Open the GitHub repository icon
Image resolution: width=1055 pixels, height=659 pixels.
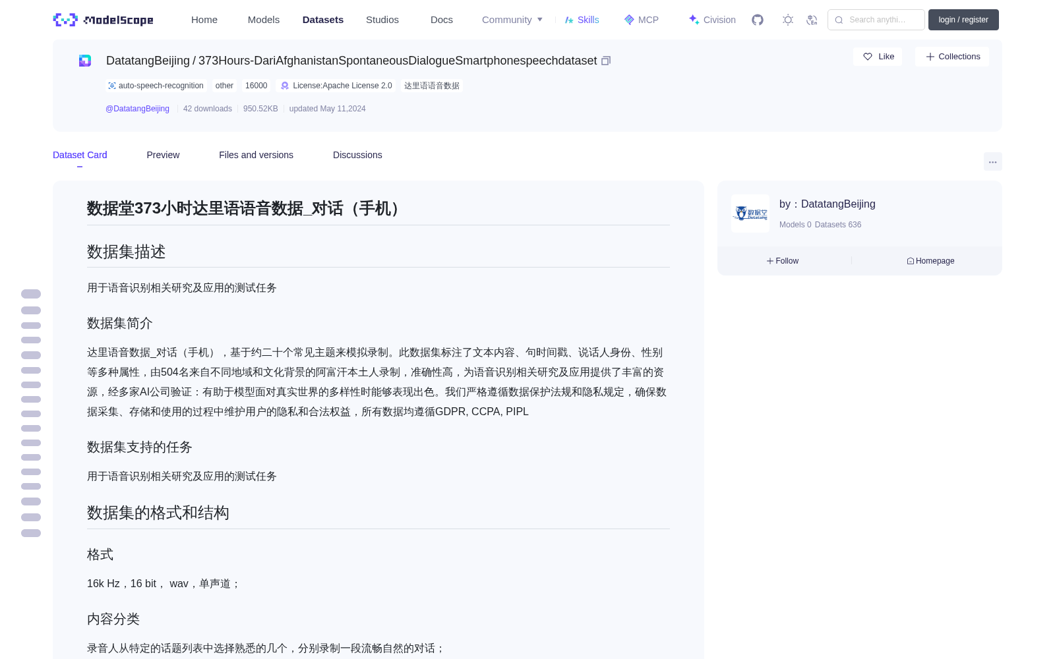pyautogui.click(x=758, y=20)
